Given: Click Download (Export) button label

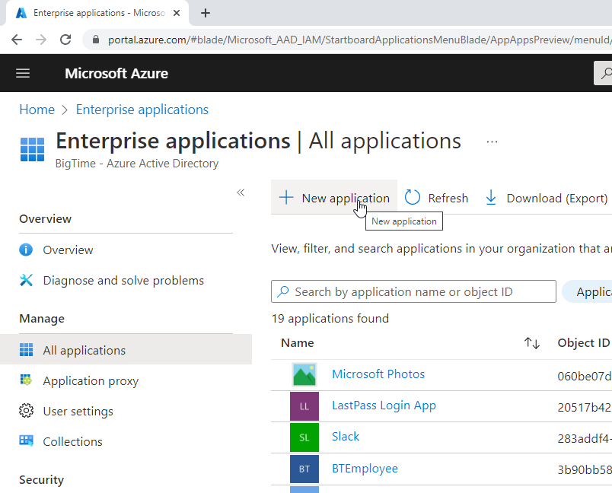Looking at the screenshot, I should pos(557,198).
